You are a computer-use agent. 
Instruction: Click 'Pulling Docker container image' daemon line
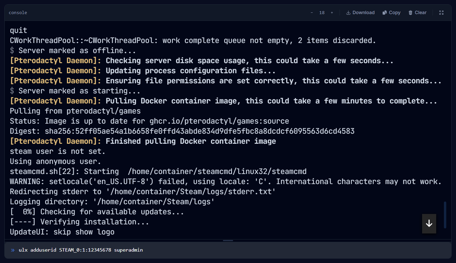pyautogui.click(x=224, y=101)
